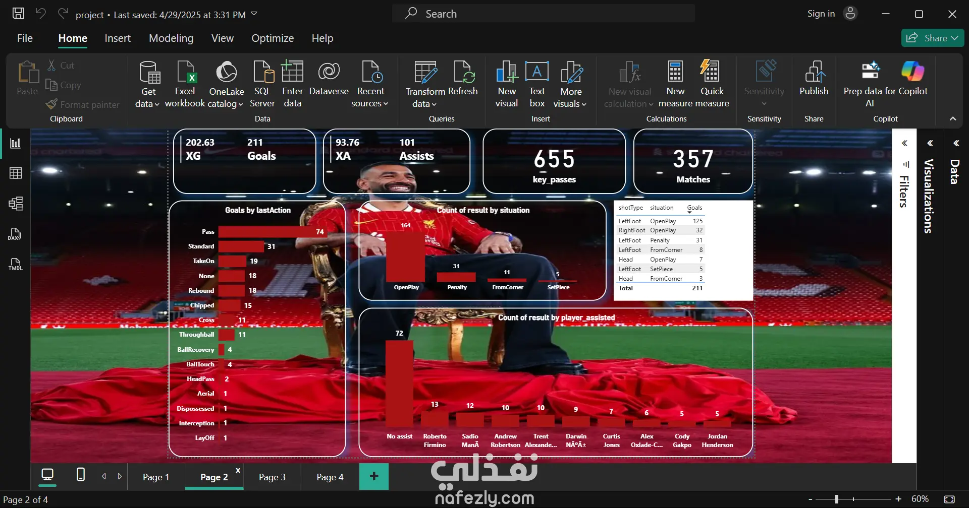
Task: Redo the last action
Action: [63, 14]
